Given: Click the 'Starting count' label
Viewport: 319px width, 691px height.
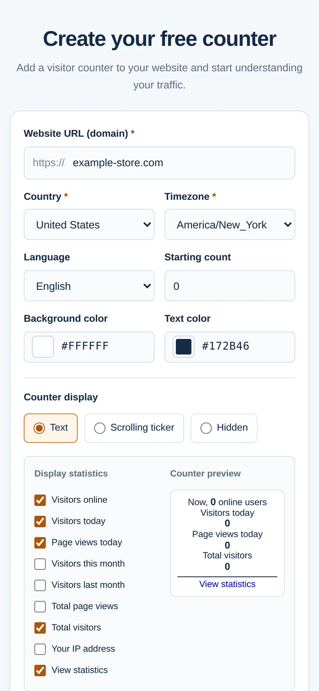Looking at the screenshot, I should coord(198,257).
